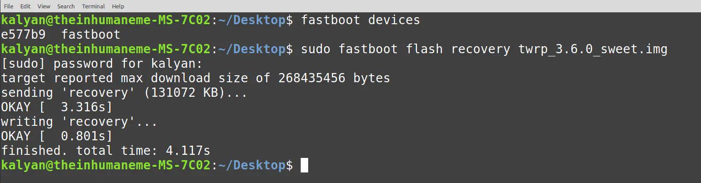
Task: Open the File menu
Action: (x=8, y=6)
